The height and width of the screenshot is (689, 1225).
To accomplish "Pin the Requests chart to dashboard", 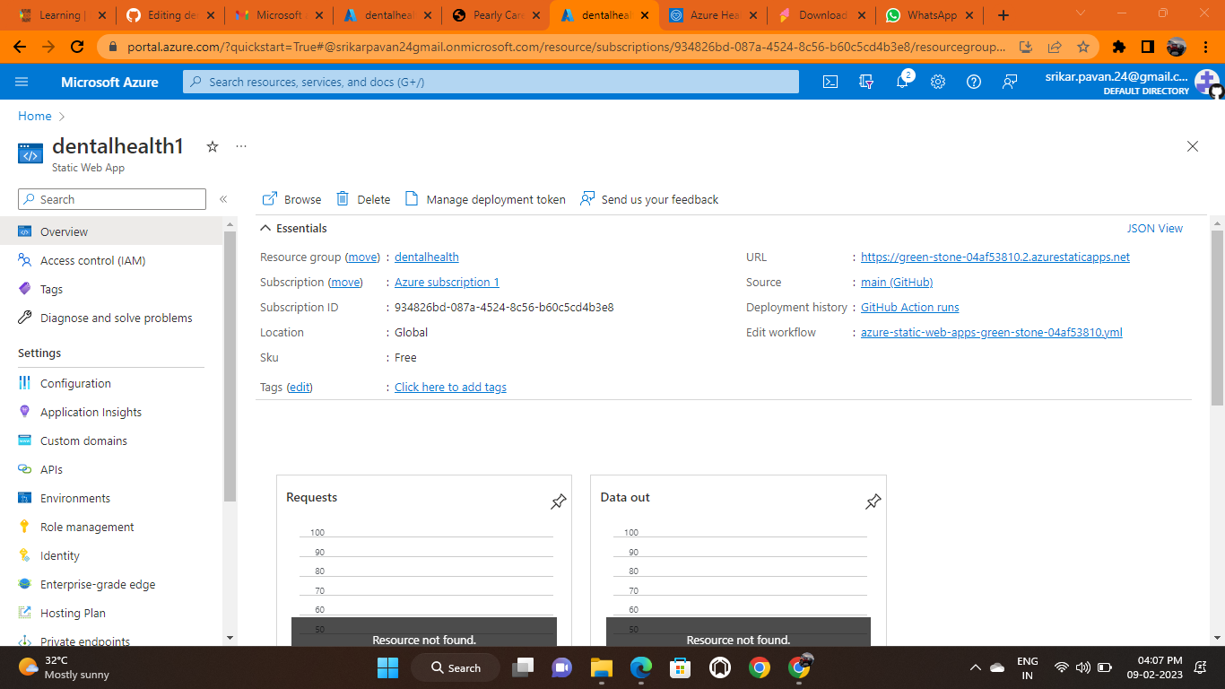I will 558,501.
